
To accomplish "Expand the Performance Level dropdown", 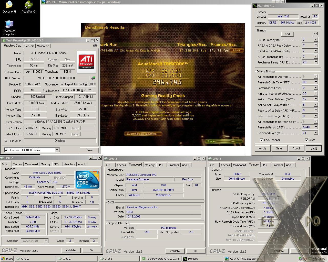I will pyautogui.click(x=316, y=88).
